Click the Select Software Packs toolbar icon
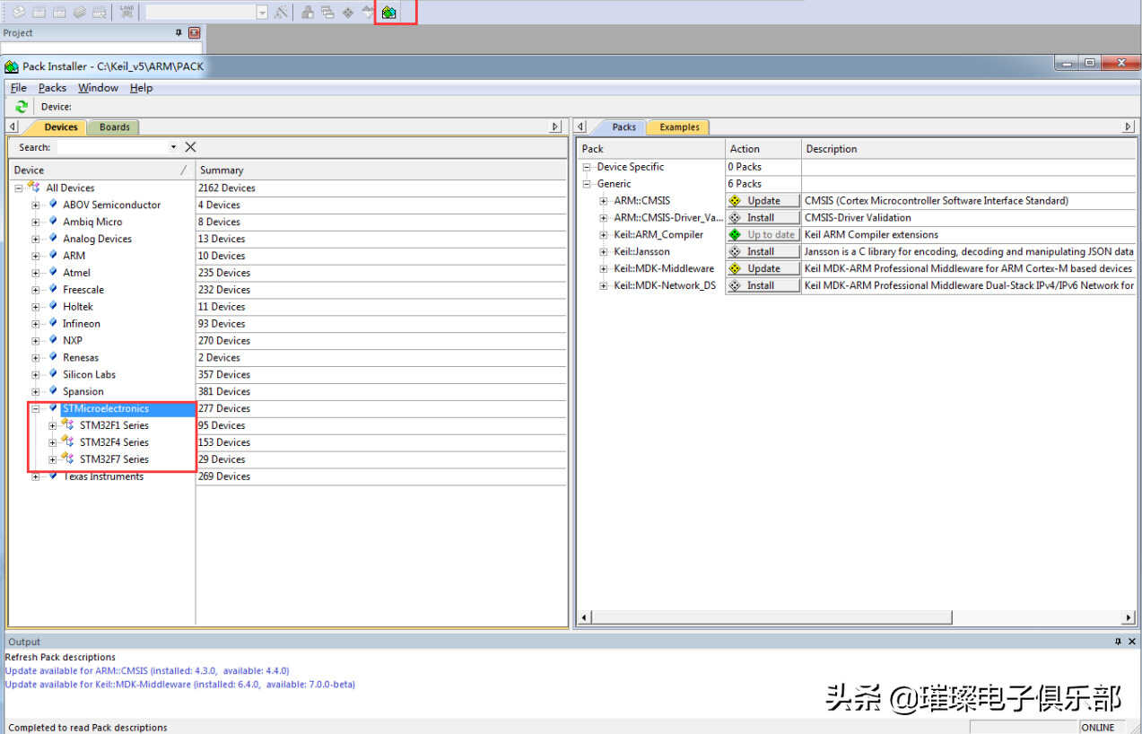Screen dimensions: 1142x734 (x=368, y=13)
